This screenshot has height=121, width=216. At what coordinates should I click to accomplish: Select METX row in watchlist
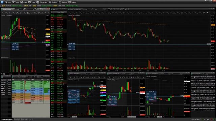click(6, 90)
